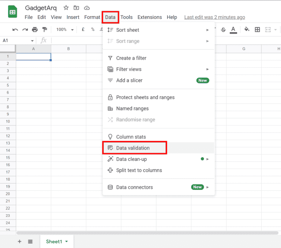Screen dimensions: 281x248
Task: Click the horizontal scrollbar
Action: [147, 233]
